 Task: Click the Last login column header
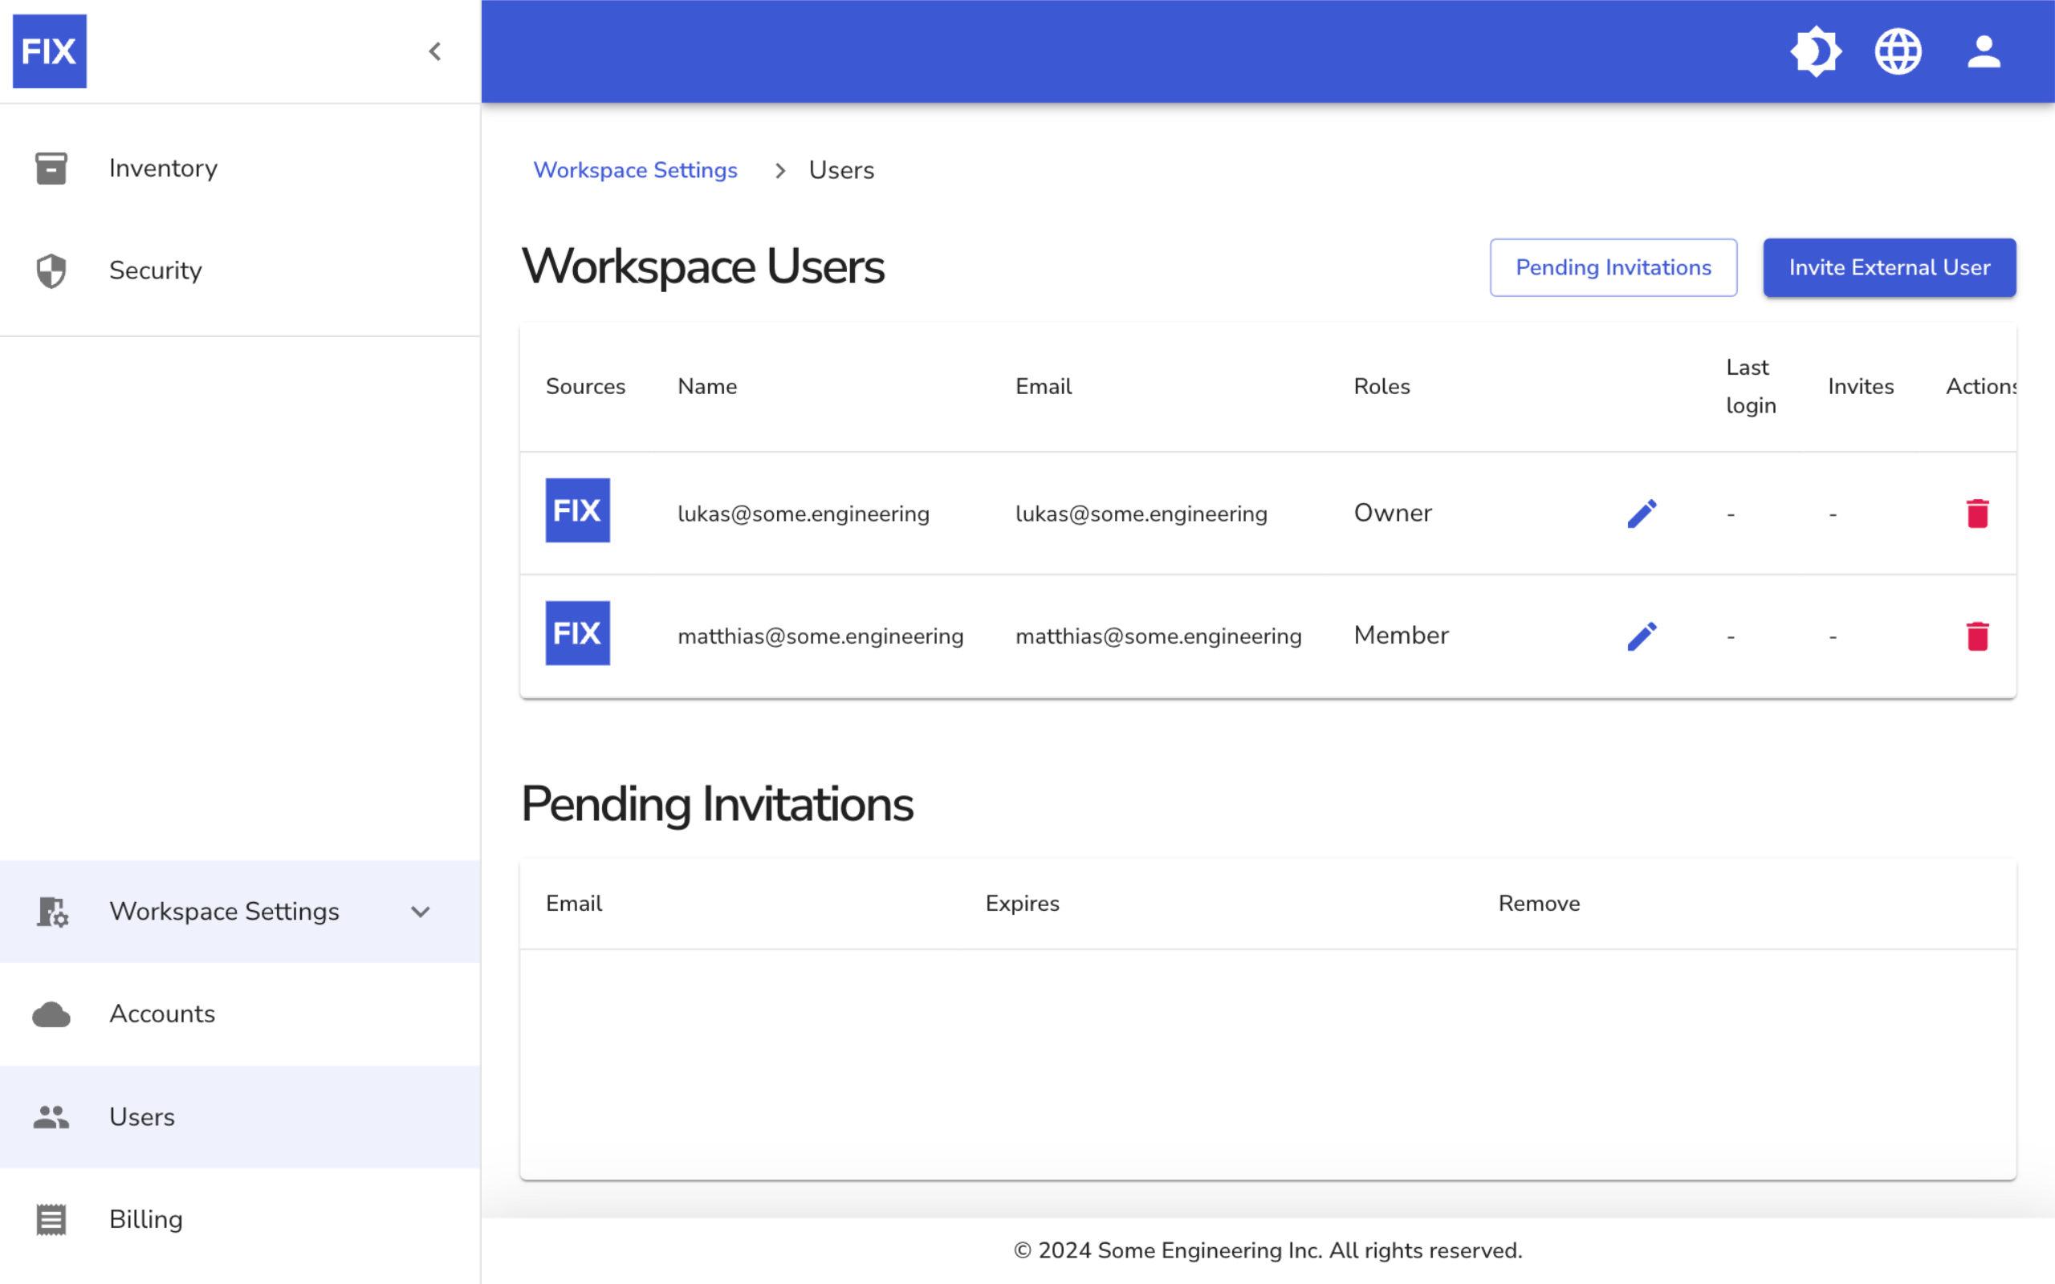pos(1751,386)
